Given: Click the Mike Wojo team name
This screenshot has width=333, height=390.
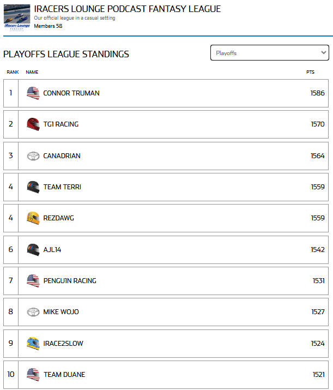Looking at the screenshot, I should click(61, 312).
